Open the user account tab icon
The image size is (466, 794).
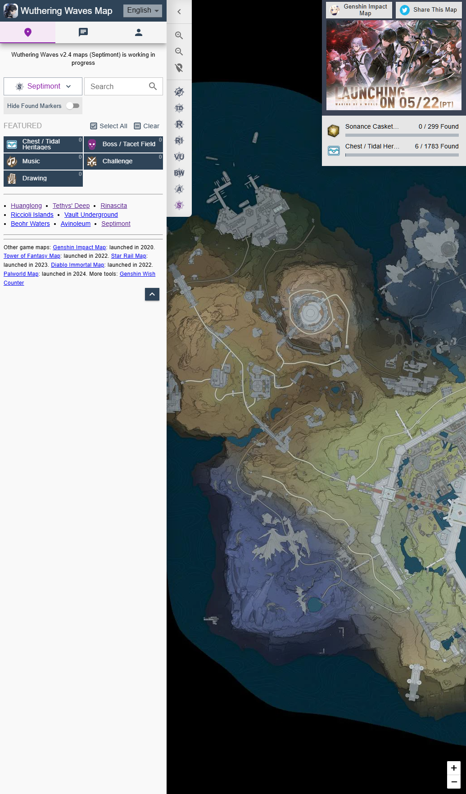coord(139,32)
